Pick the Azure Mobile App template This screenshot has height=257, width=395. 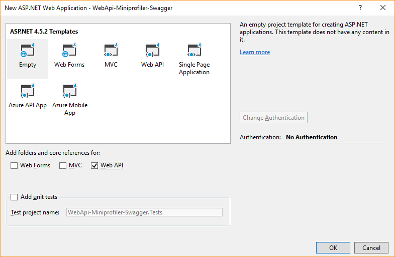coord(70,100)
